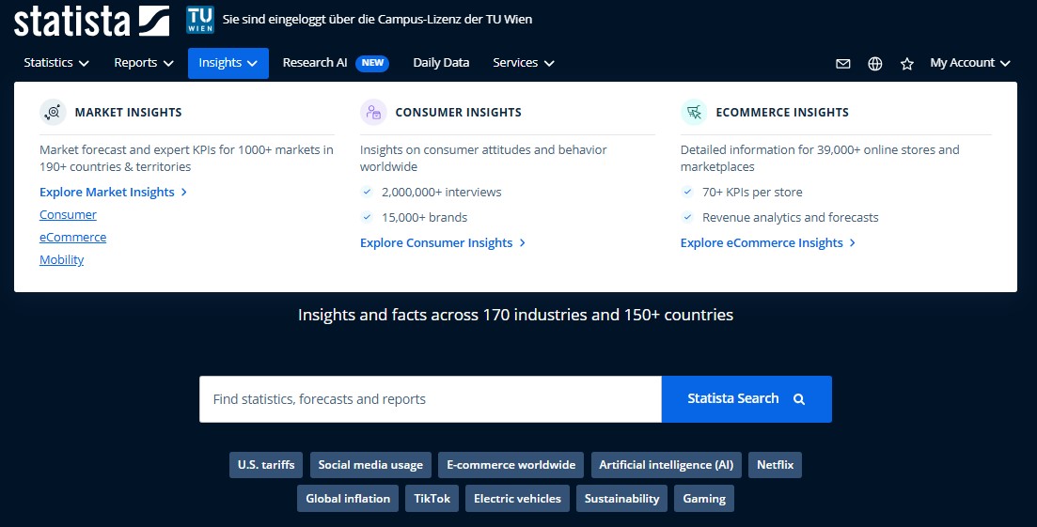1037x527 pixels.
Task: Expand the Services menu
Action: point(523,63)
